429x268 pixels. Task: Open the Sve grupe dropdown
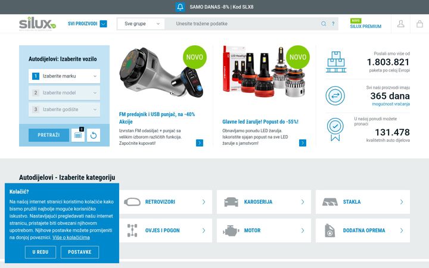click(x=141, y=24)
